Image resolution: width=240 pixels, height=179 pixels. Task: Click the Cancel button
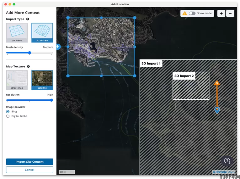coord(29,170)
